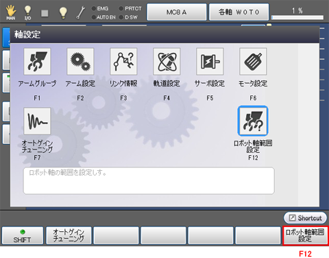The width and height of the screenshot is (329, 258).
Task: Click the EMG status indicator
Action: (100, 8)
